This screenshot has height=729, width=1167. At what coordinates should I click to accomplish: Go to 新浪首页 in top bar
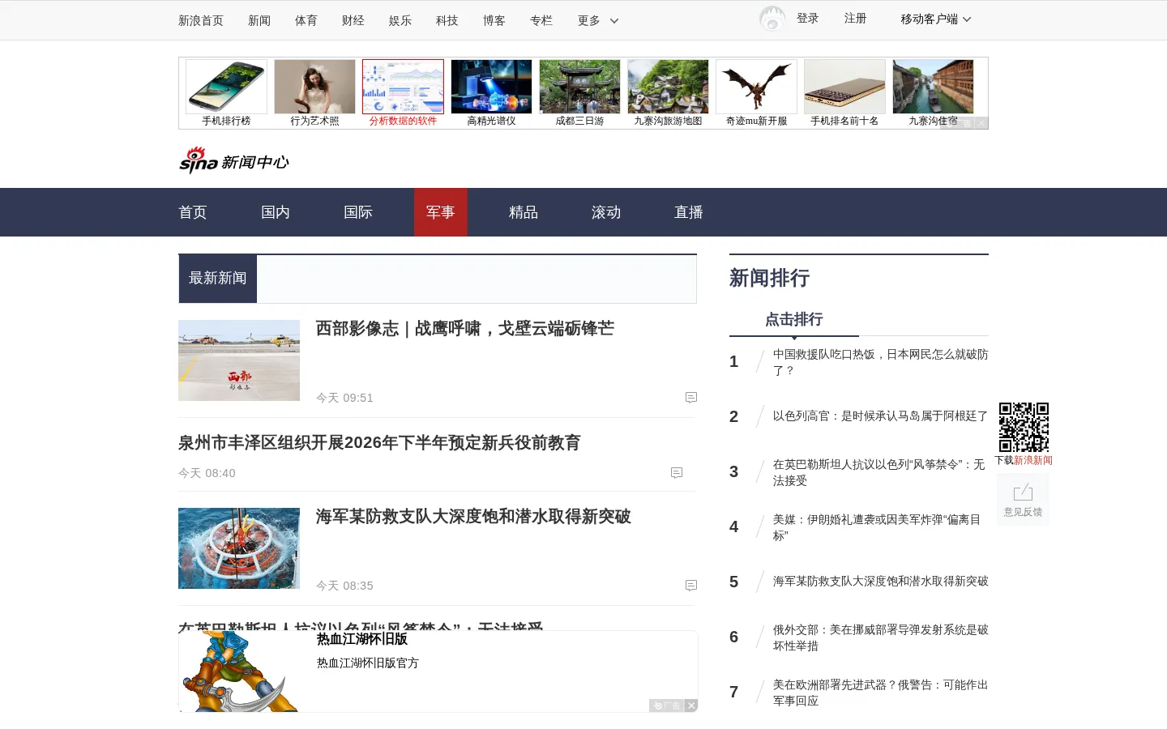pyautogui.click(x=201, y=20)
